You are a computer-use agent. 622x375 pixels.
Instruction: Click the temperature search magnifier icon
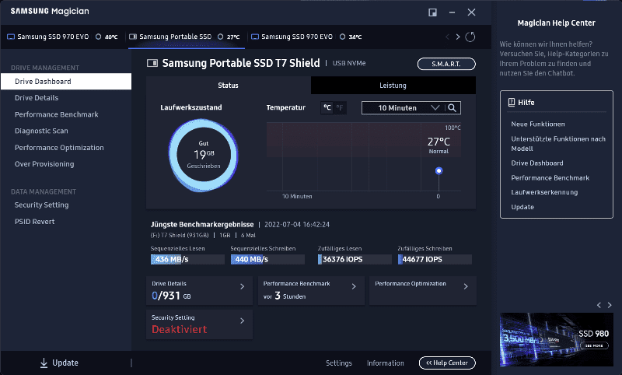(452, 108)
